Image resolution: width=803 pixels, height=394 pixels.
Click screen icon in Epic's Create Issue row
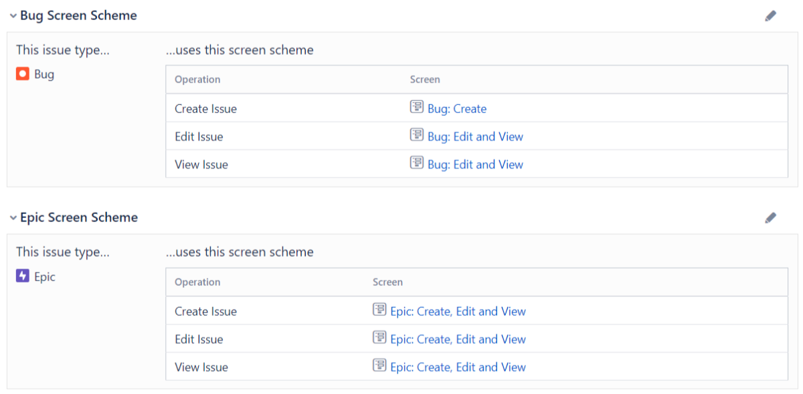[x=380, y=311]
